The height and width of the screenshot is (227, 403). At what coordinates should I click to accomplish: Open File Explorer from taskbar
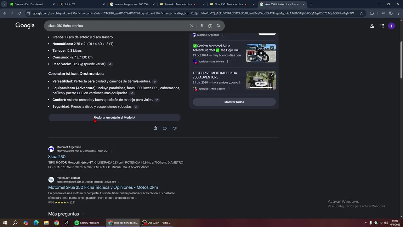[46, 223]
